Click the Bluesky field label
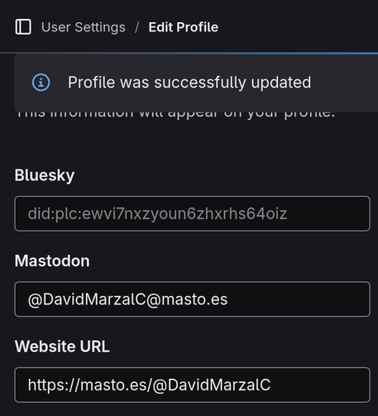The height and width of the screenshot is (416, 378). tap(45, 175)
